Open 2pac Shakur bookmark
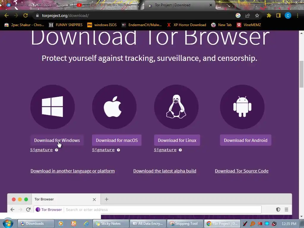Image resolution: width=304 pixels, height=228 pixels. [24, 25]
